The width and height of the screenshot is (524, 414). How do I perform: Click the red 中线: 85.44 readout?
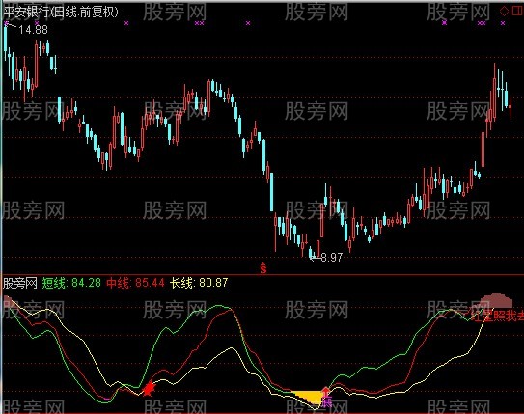(135, 283)
